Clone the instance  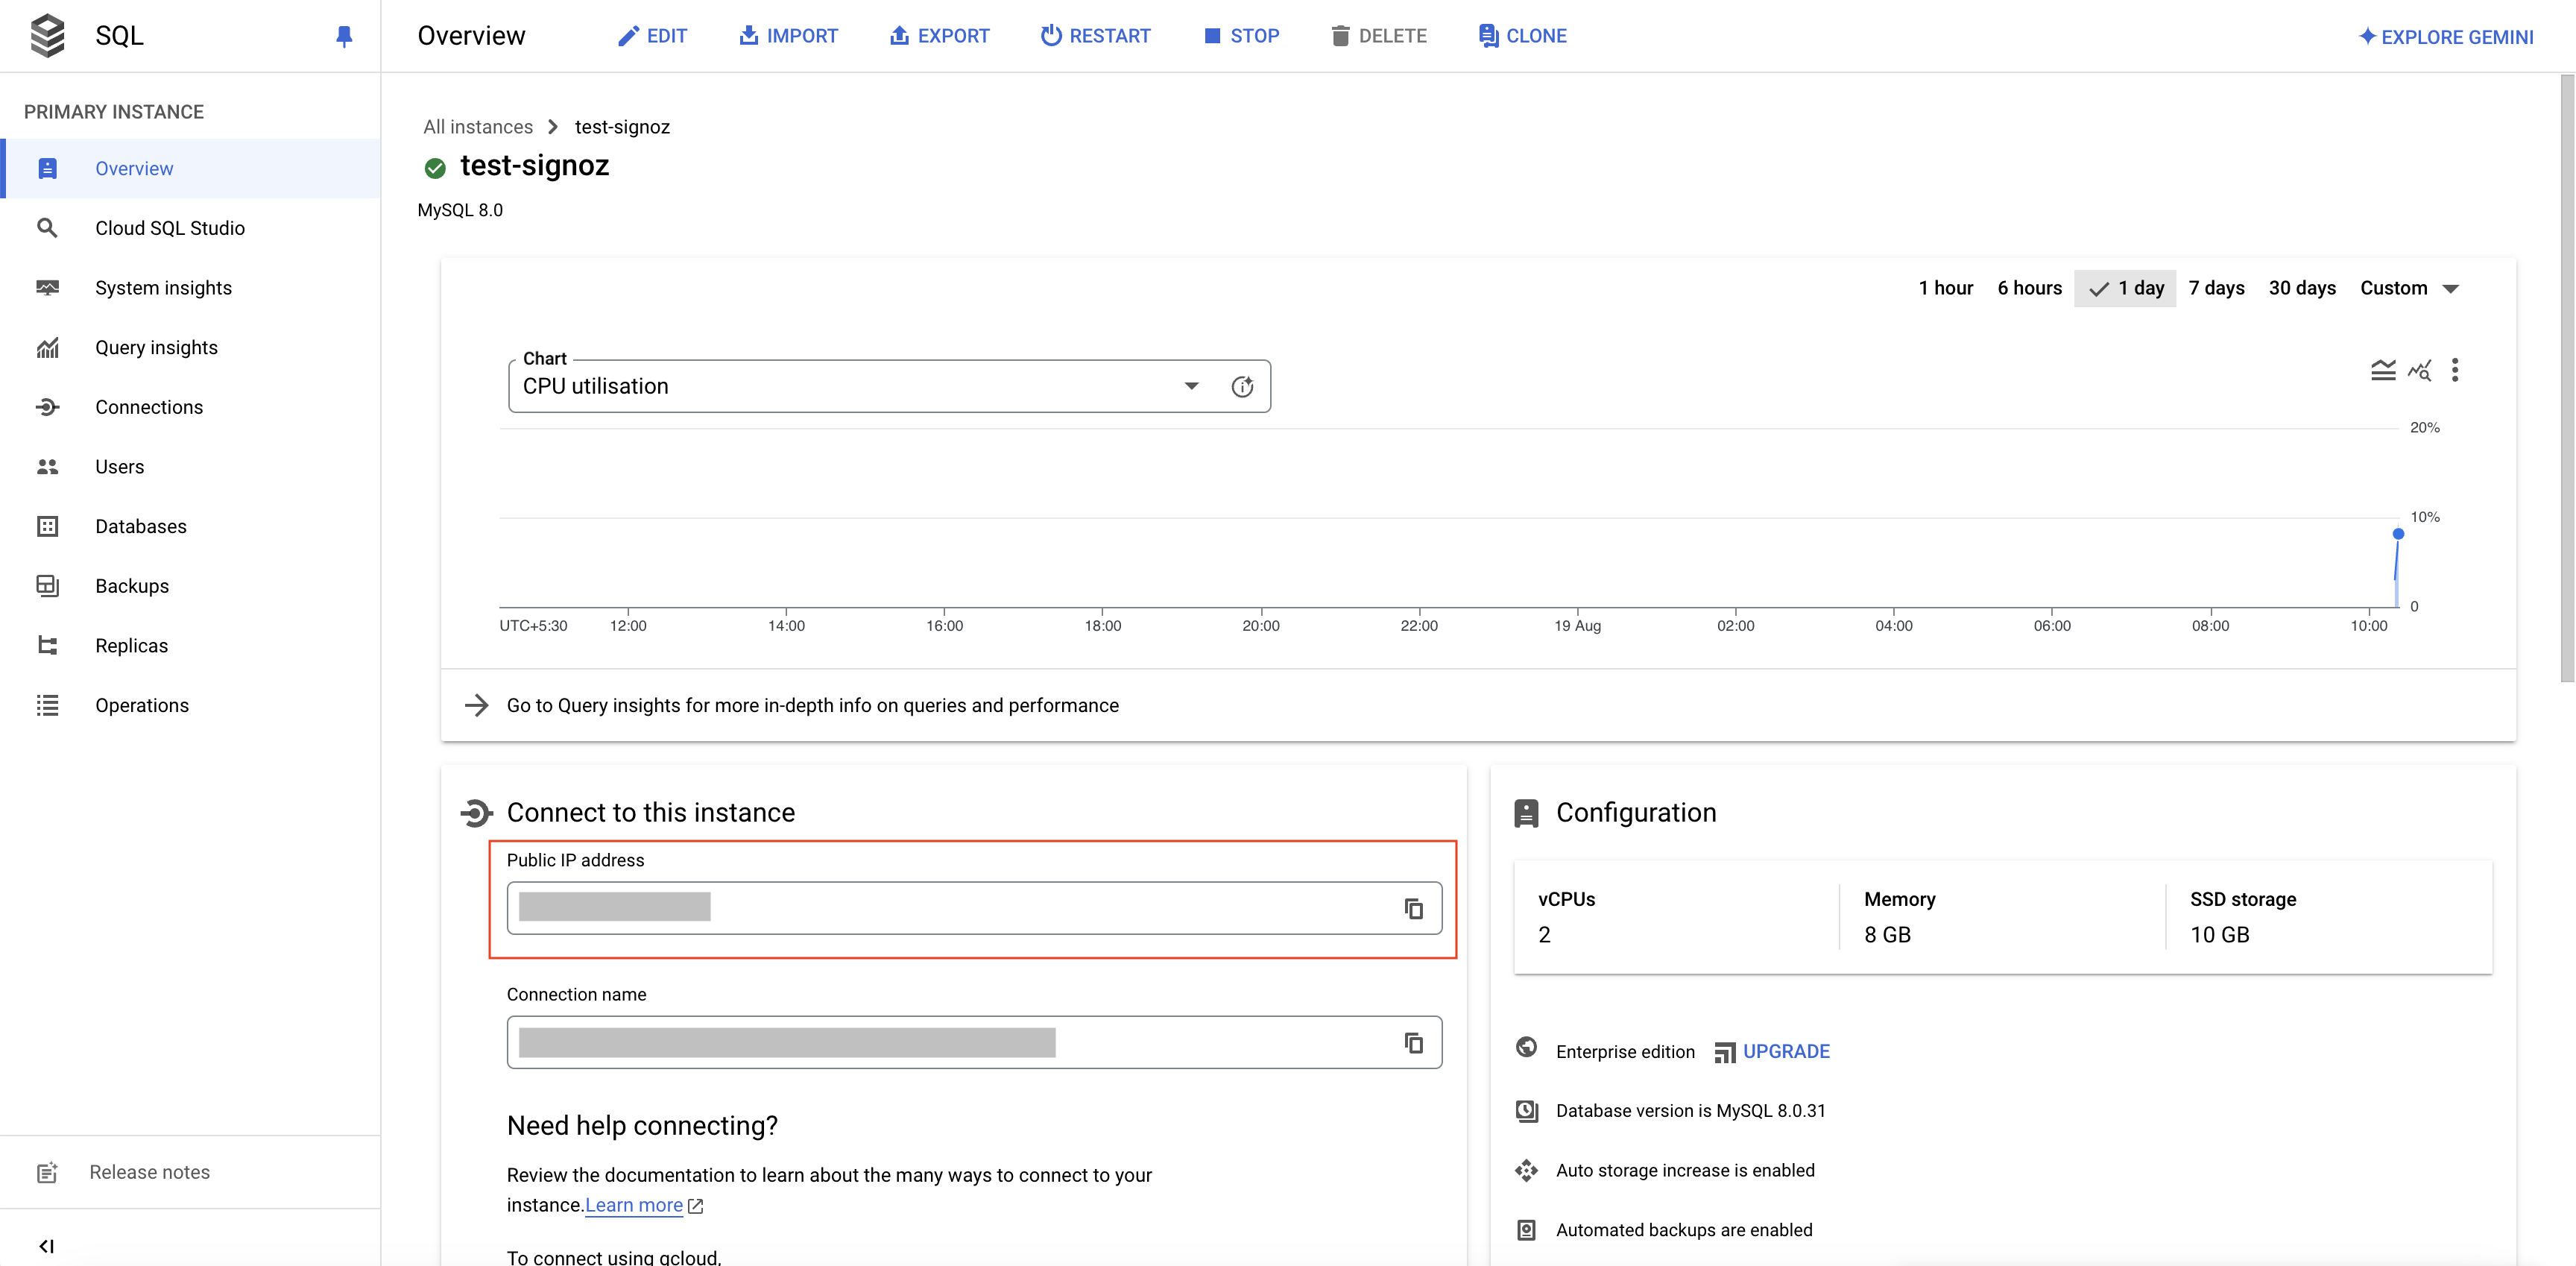[x=1522, y=36]
